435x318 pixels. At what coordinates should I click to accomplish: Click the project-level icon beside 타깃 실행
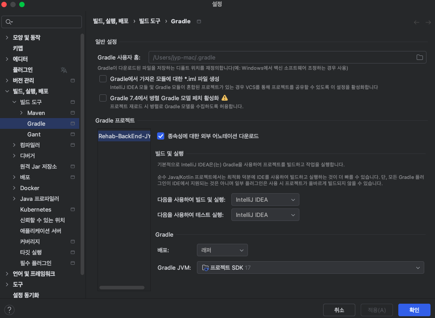tap(72, 252)
